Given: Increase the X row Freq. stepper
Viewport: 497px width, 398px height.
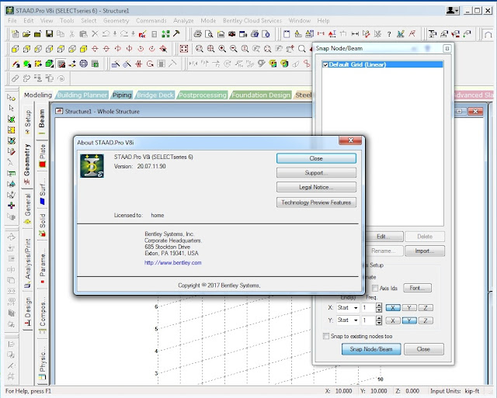Looking at the screenshot, I should coord(379,306).
